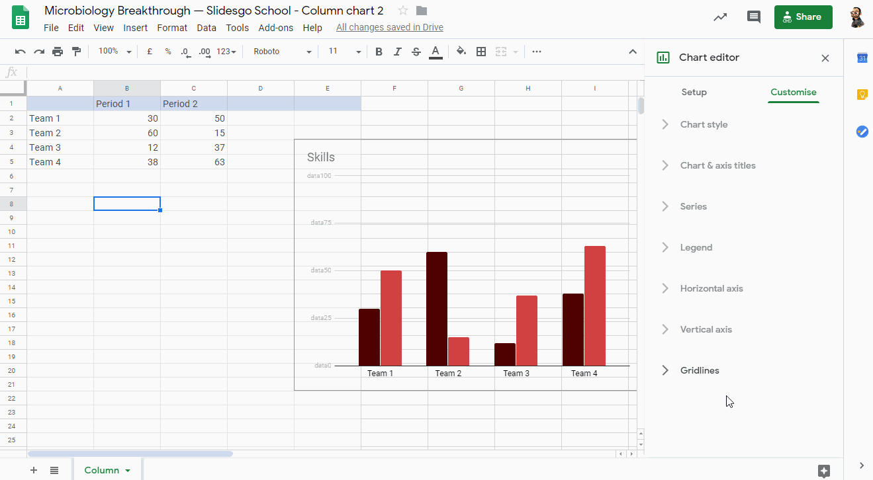Open the fill colour picker

point(461,52)
